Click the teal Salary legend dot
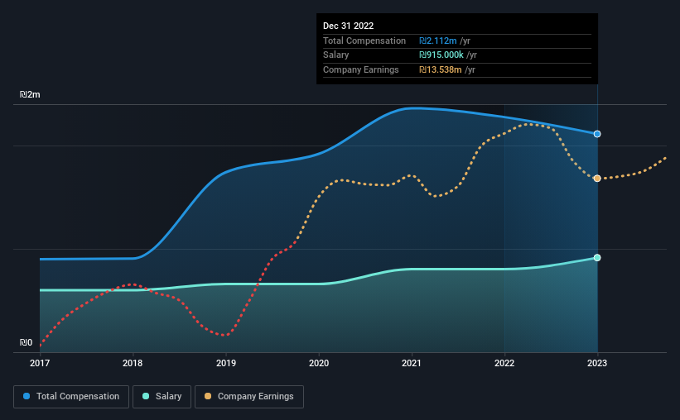Image resolution: width=680 pixels, height=420 pixels. click(x=146, y=396)
